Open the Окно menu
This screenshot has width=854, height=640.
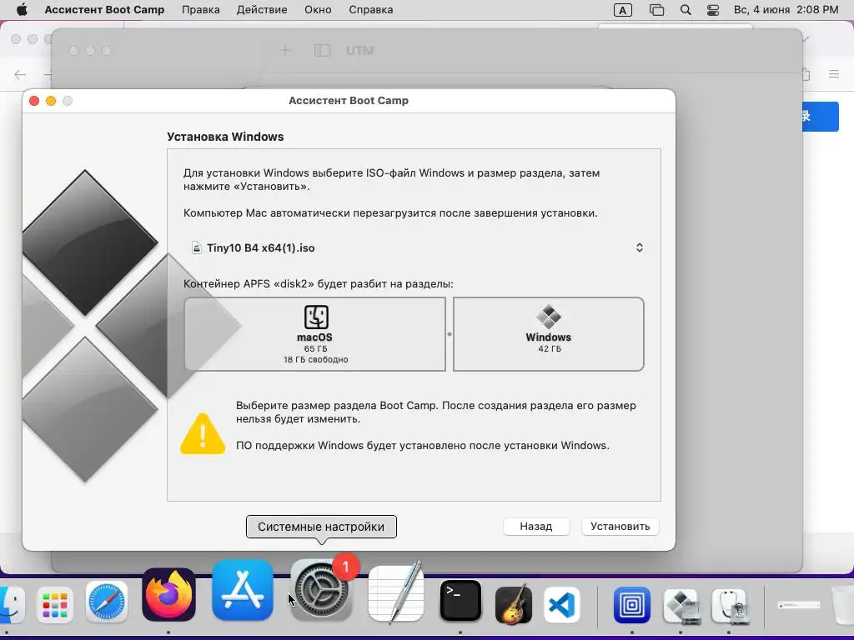318,10
